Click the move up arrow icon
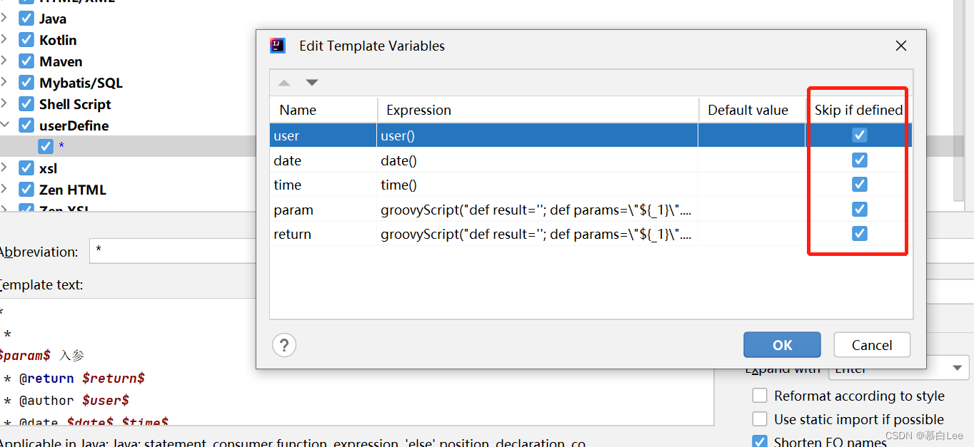 284,83
